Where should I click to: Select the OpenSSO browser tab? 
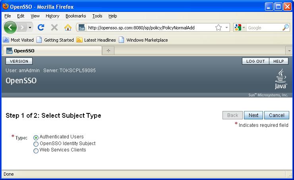point(52,51)
